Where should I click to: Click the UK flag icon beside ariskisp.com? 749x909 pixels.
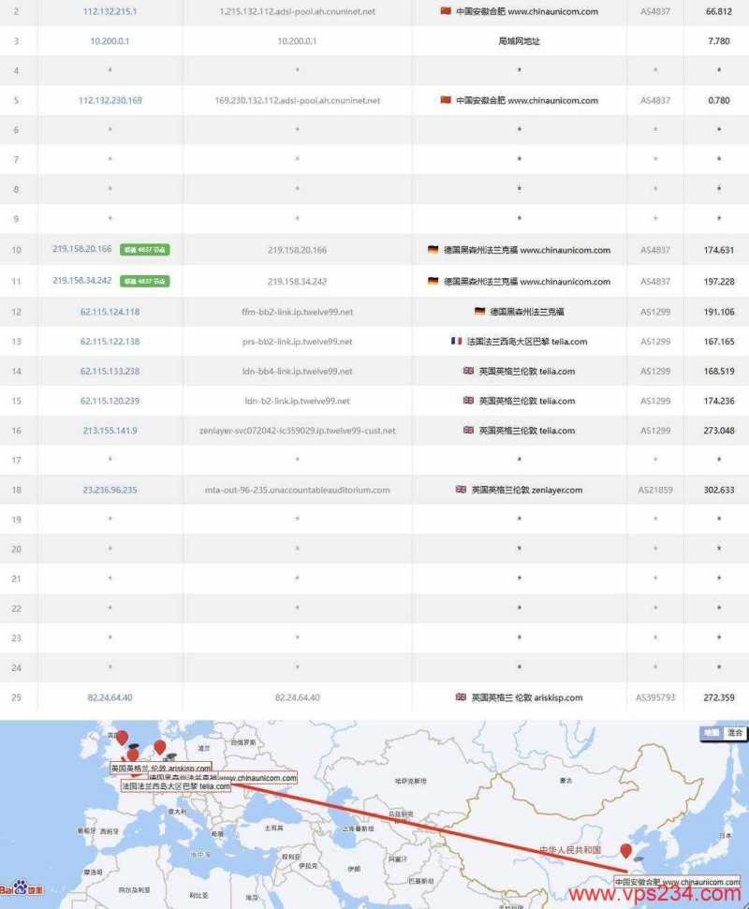[458, 696]
